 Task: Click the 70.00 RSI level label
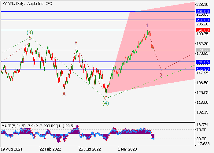(x=201, y=130)
